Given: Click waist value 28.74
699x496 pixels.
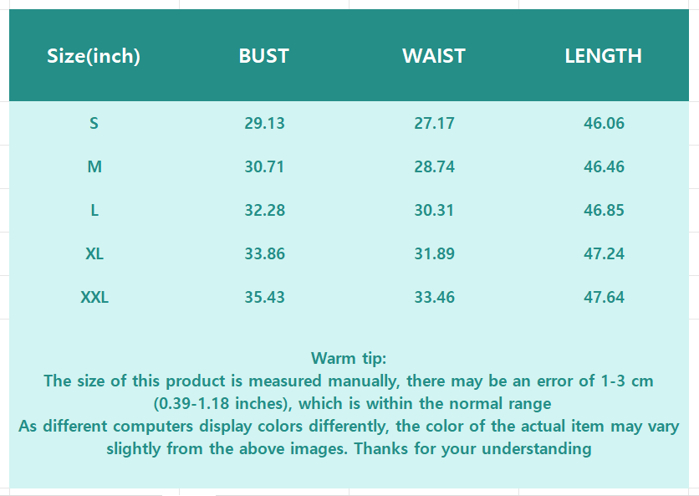Looking at the screenshot, I should 434,166.
